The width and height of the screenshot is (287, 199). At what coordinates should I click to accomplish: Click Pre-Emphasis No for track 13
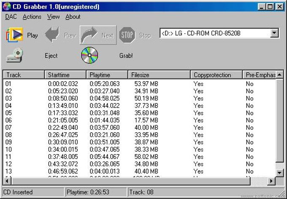(250, 172)
